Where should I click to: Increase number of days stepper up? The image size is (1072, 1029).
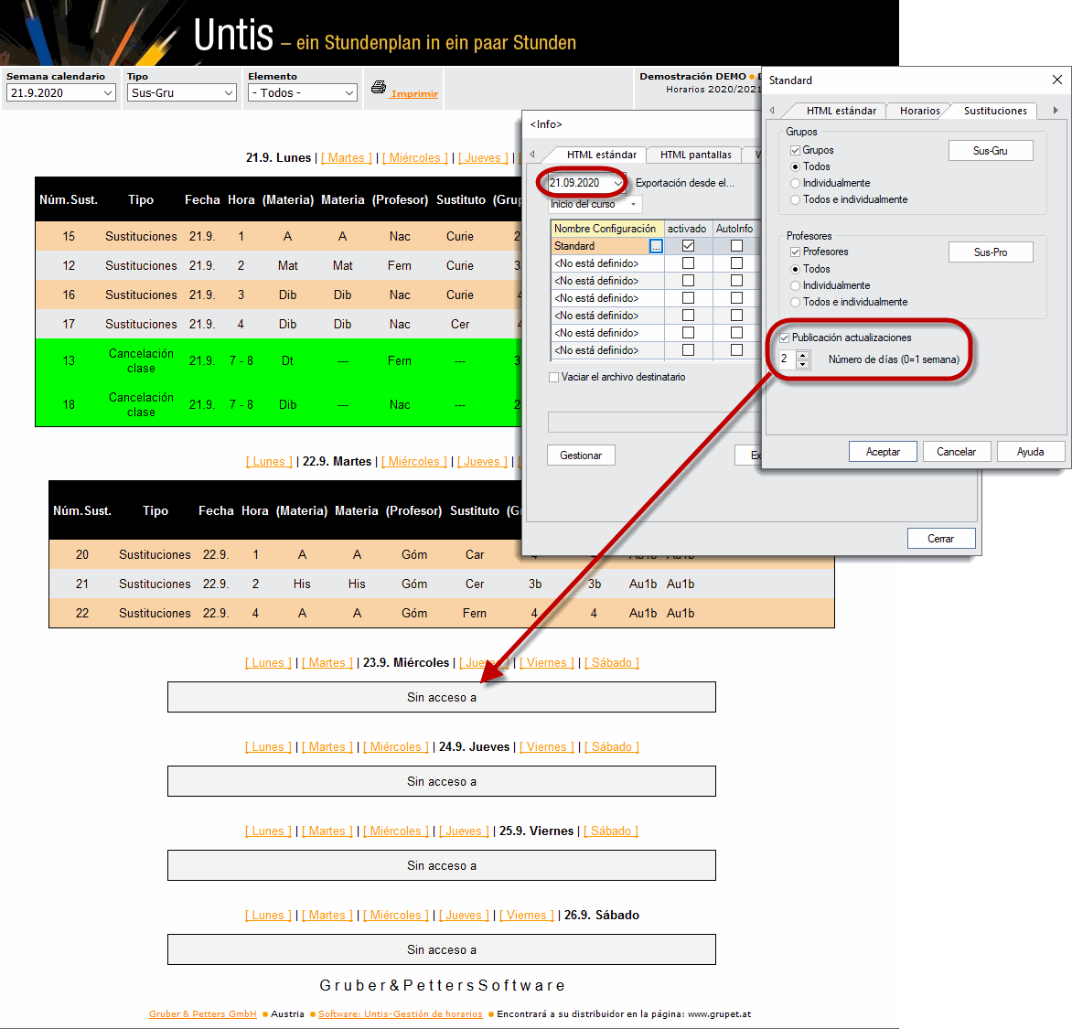(x=803, y=355)
